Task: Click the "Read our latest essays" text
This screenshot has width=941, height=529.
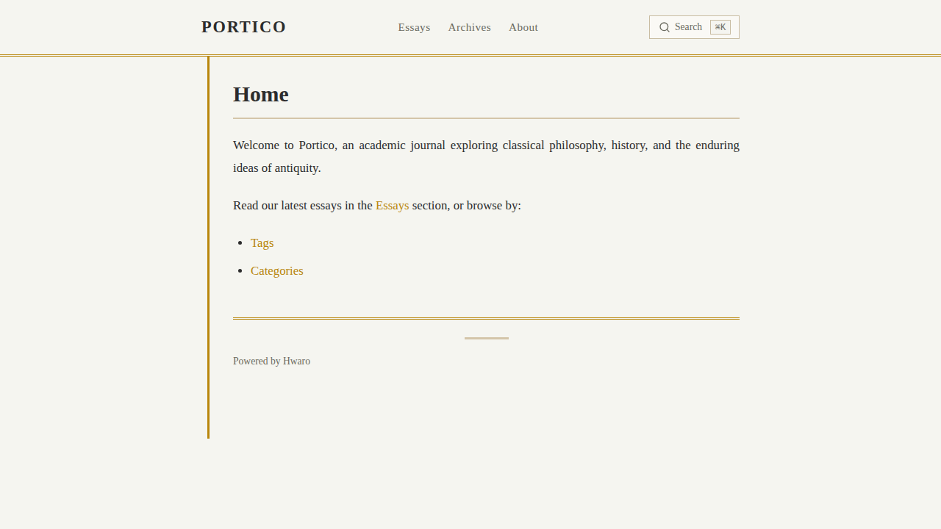Action: [302, 206]
